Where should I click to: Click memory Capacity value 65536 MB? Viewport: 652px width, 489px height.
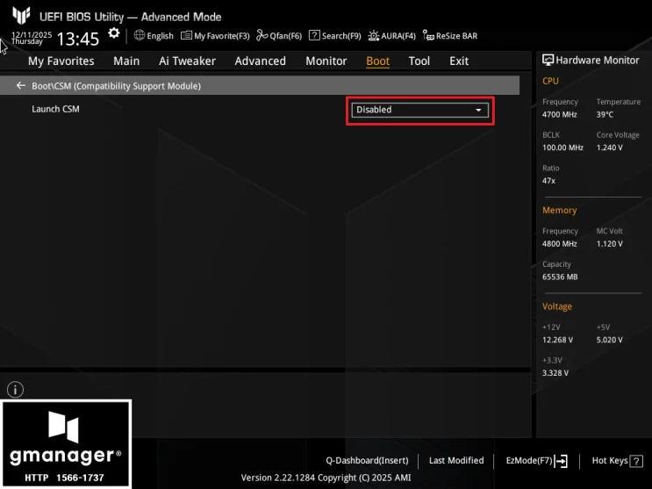(560, 277)
